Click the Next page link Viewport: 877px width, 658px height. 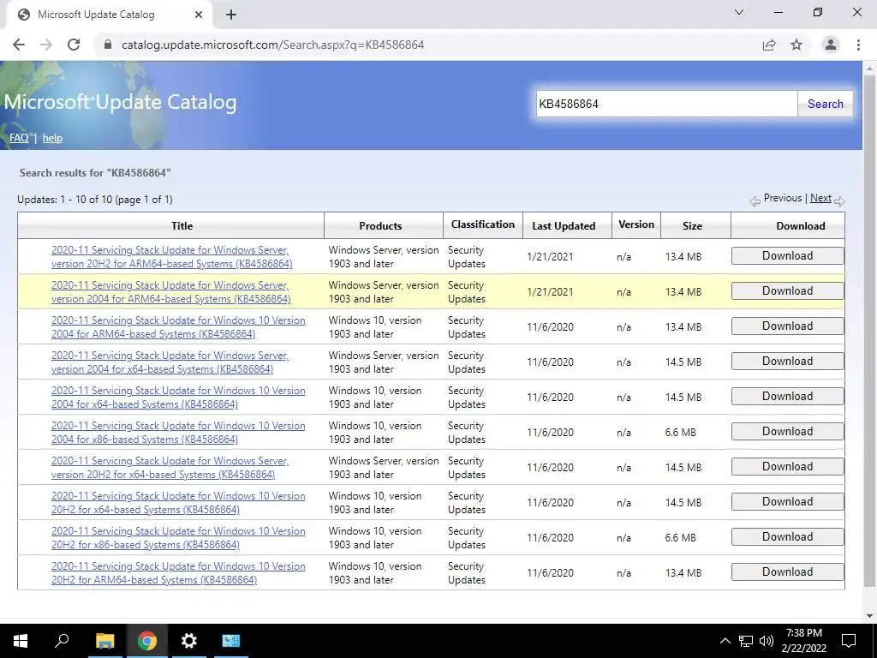pyautogui.click(x=820, y=198)
